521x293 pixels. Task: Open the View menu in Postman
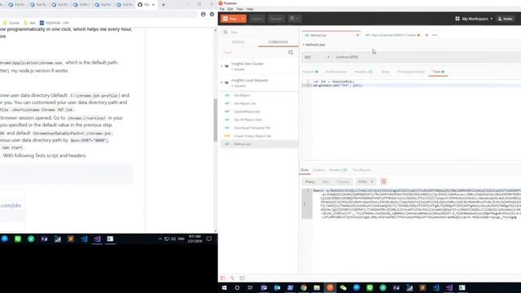point(239,9)
